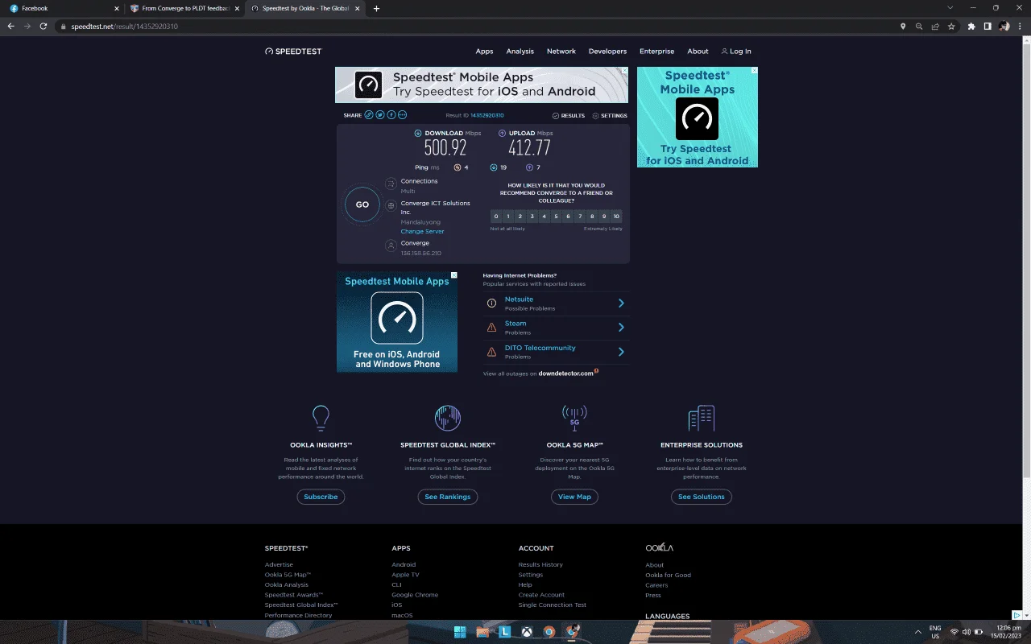Expand the Netsuite outage entry arrow
Viewport: 1031px width, 644px height.
click(x=621, y=303)
